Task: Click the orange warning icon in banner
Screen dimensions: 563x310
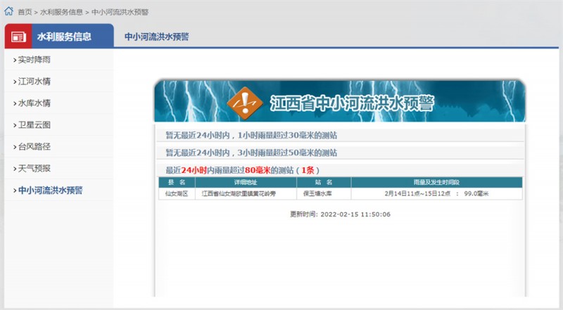Action: [244, 103]
